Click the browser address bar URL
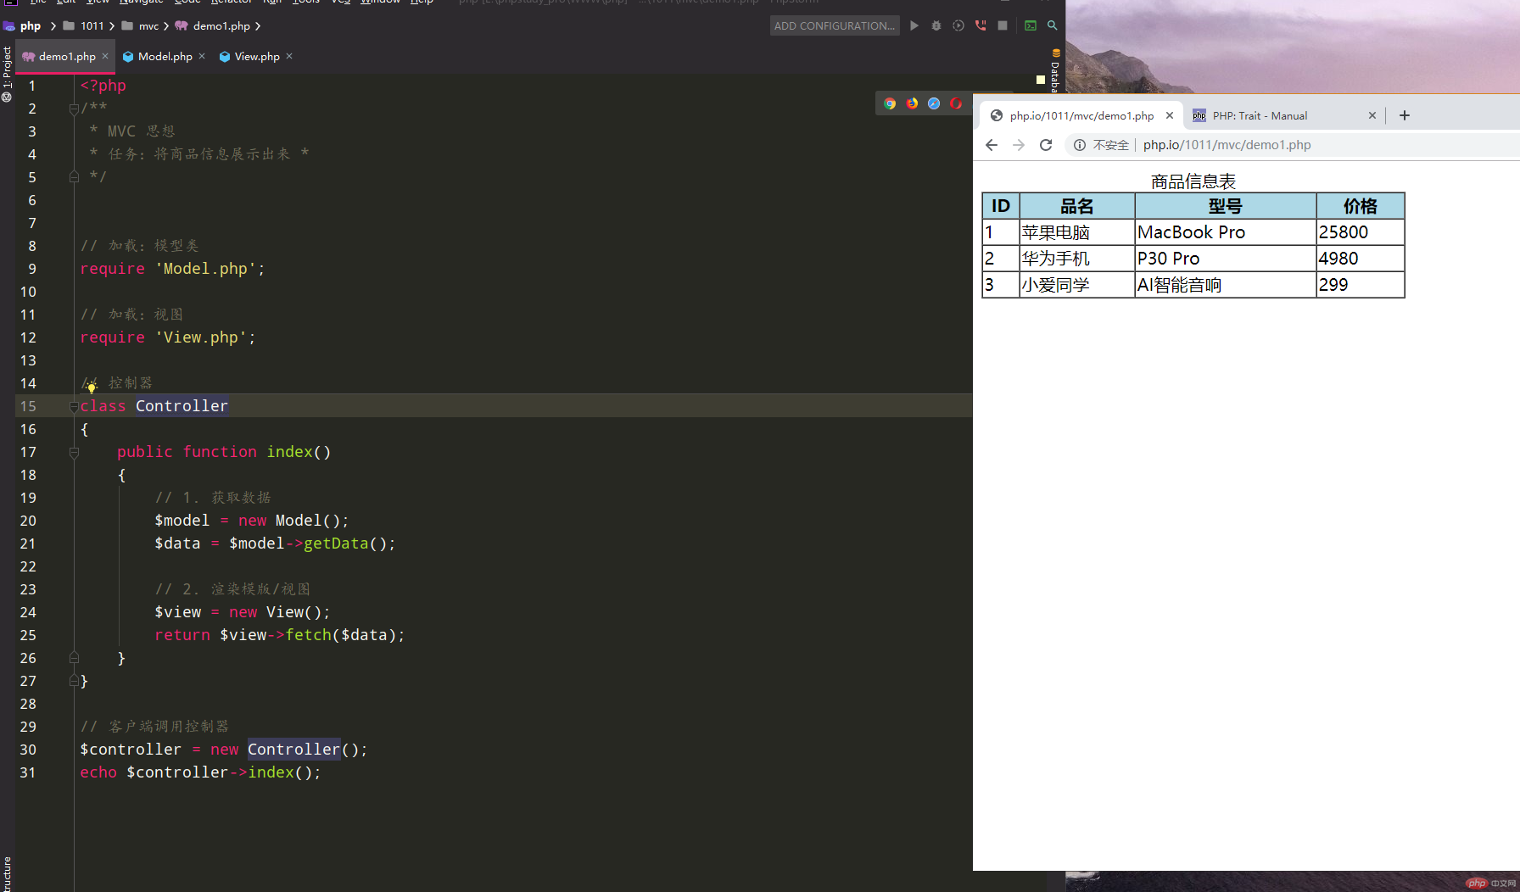 [1227, 145]
